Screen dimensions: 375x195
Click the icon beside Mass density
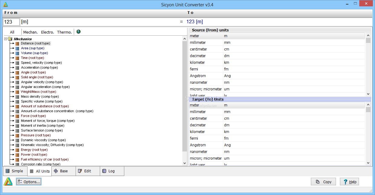point(17,97)
